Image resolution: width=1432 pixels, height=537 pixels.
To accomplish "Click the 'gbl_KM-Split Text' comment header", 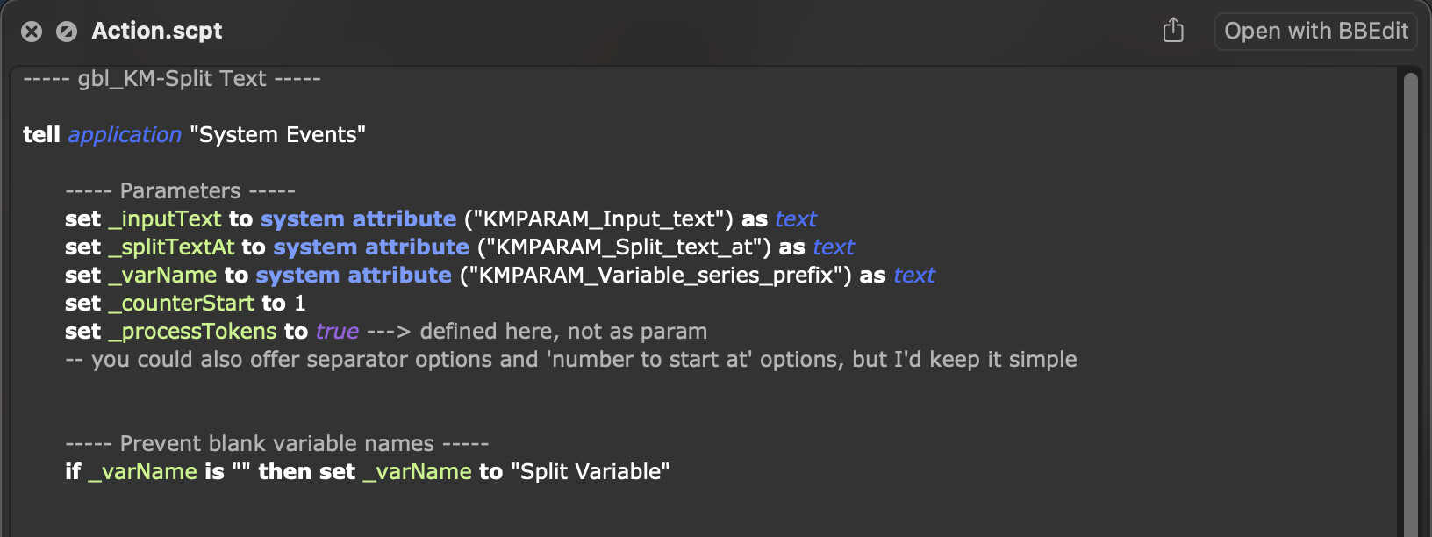I will [172, 79].
